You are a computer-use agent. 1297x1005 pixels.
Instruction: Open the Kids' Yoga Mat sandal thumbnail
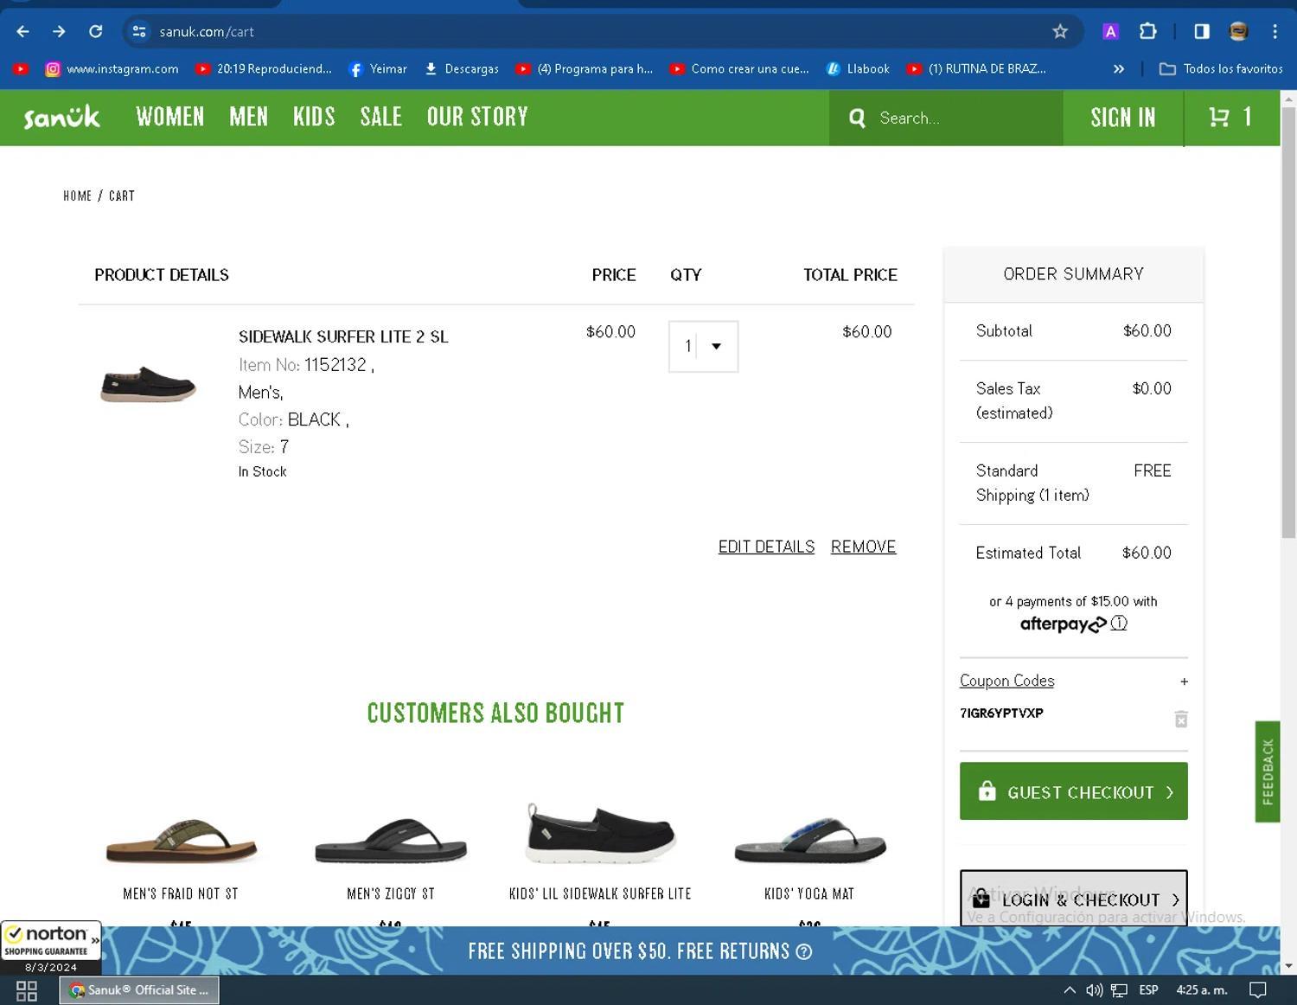pos(809,842)
